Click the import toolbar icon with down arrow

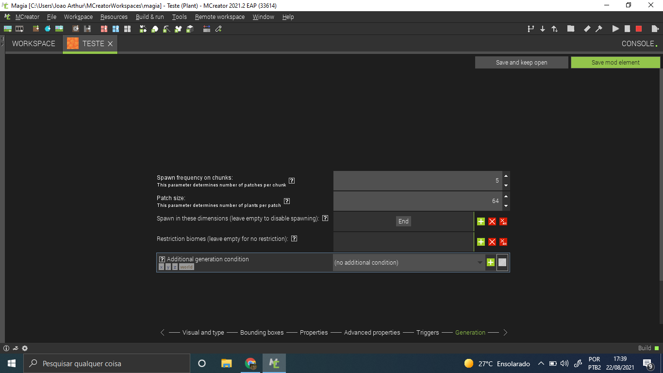tap(543, 29)
